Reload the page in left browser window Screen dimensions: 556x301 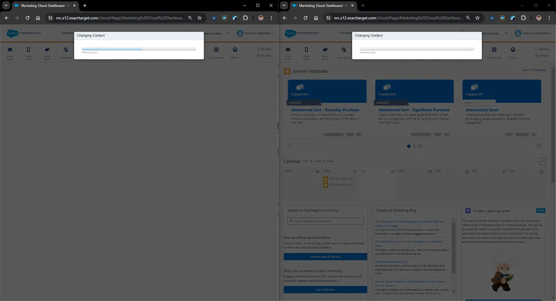(x=27, y=18)
